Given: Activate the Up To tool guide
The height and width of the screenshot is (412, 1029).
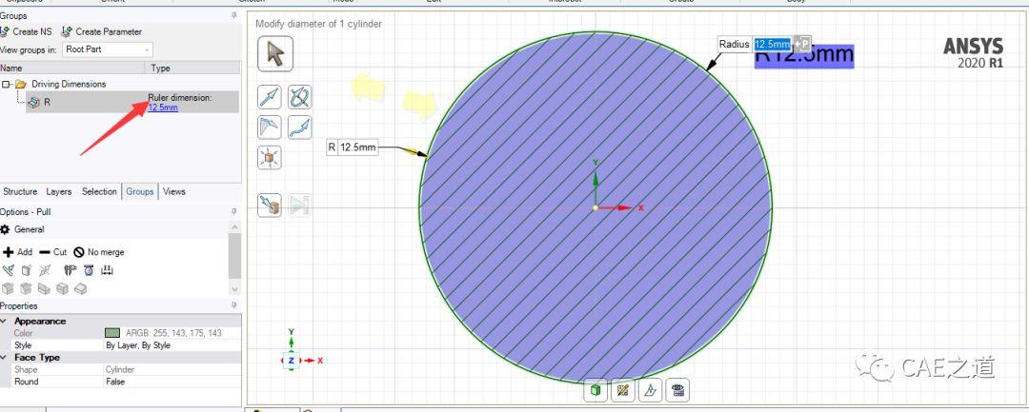Looking at the screenshot, I should 270,205.
